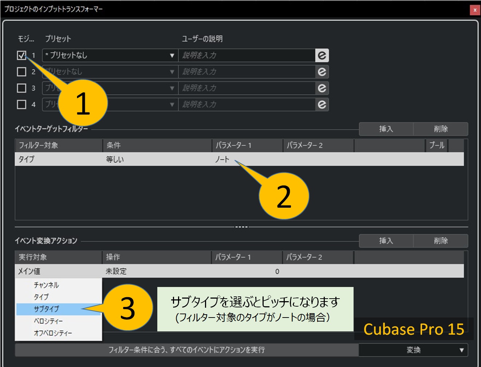Click the edit icon for module 3

point(322,88)
